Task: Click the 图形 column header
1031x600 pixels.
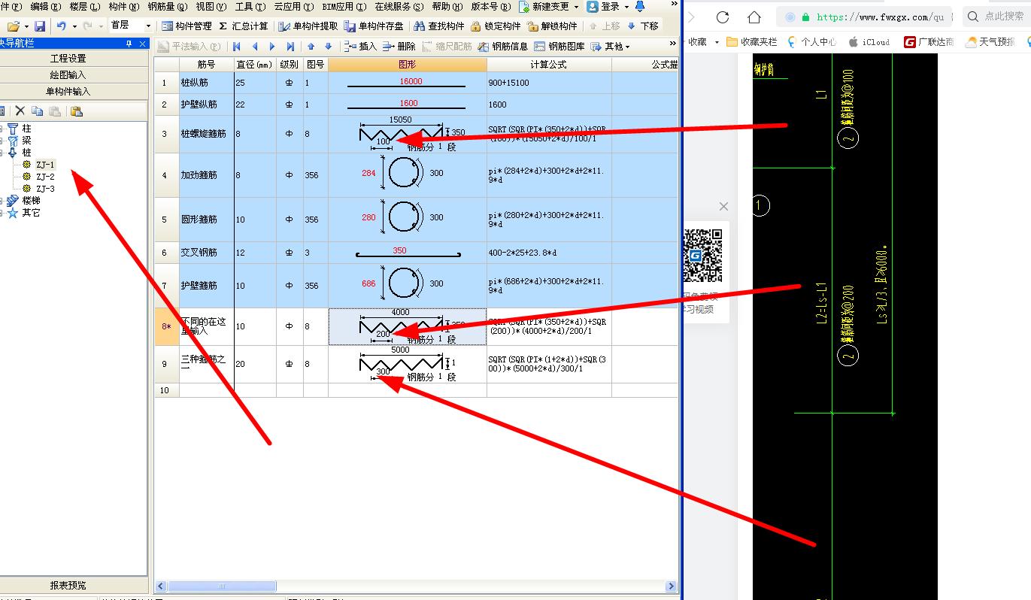Action: [x=407, y=65]
